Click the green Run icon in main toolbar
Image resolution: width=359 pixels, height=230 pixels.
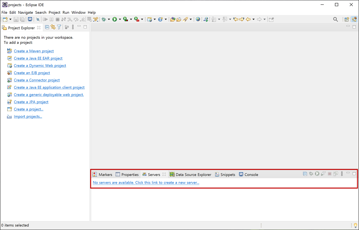tap(115, 19)
